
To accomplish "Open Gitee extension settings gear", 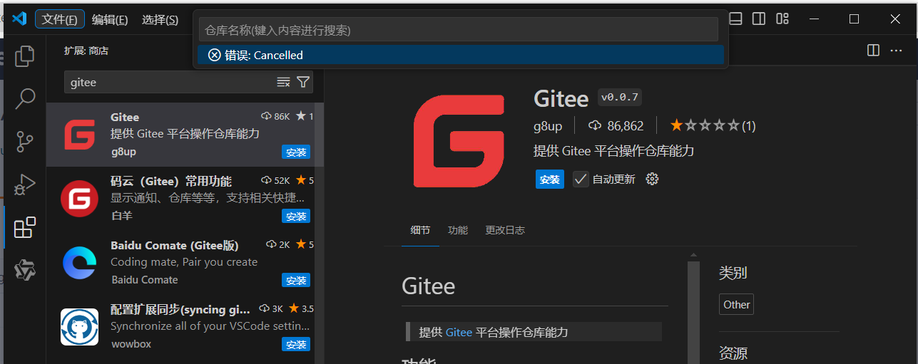I will pyautogui.click(x=652, y=179).
